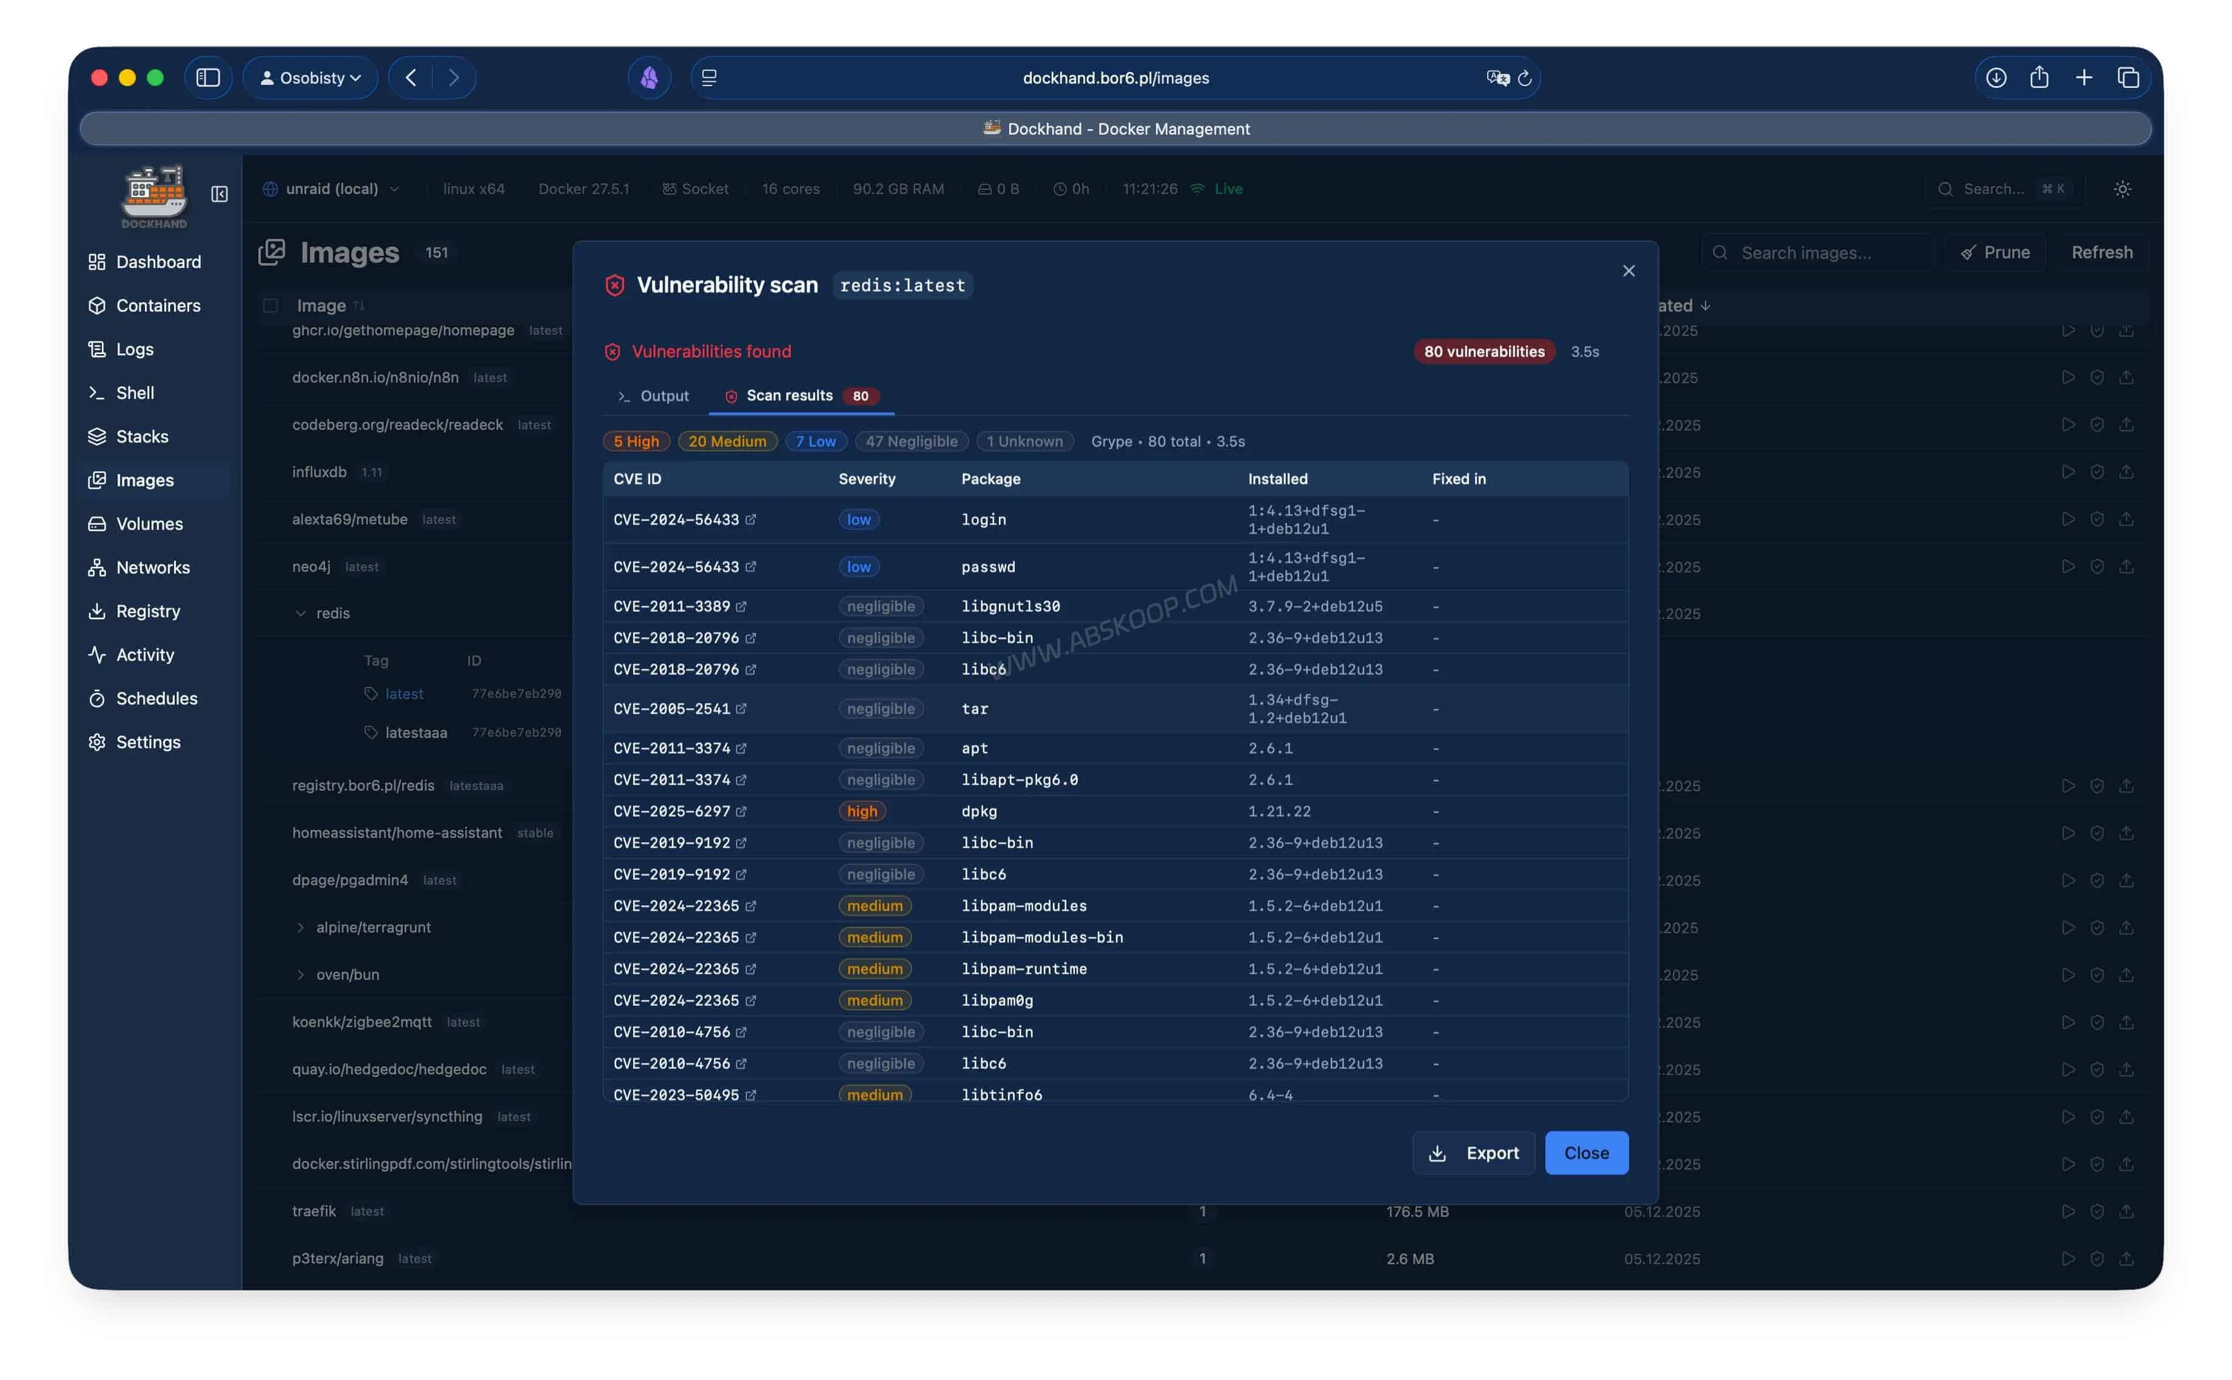Collapse the redis image group
The height and width of the screenshot is (1380, 2232).
300,614
